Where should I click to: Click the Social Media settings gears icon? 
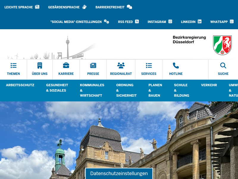107,21
